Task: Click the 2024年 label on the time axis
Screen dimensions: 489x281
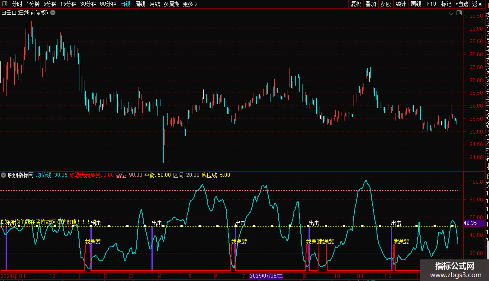Action: 9,276
